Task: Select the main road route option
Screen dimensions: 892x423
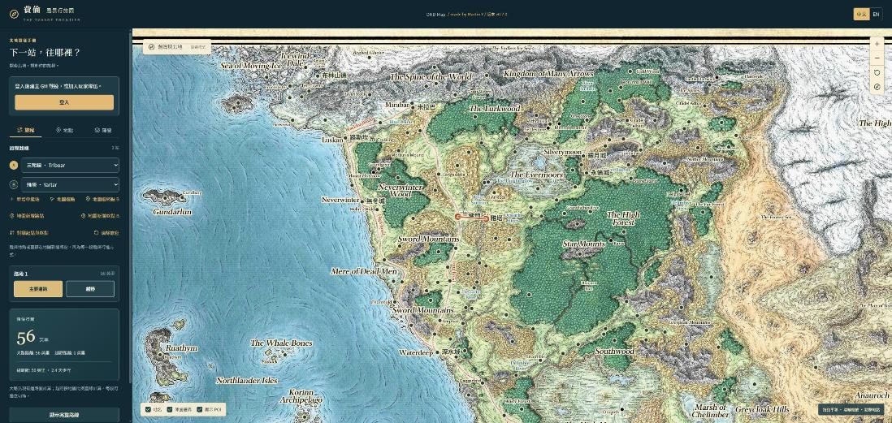Action: [x=38, y=289]
